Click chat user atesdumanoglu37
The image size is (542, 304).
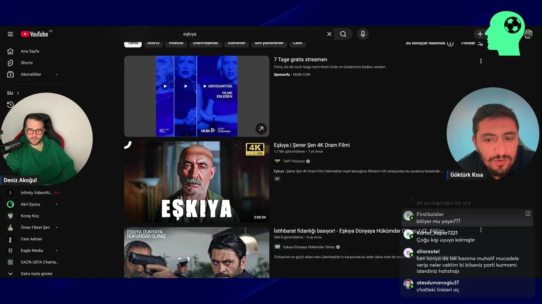[437, 283]
